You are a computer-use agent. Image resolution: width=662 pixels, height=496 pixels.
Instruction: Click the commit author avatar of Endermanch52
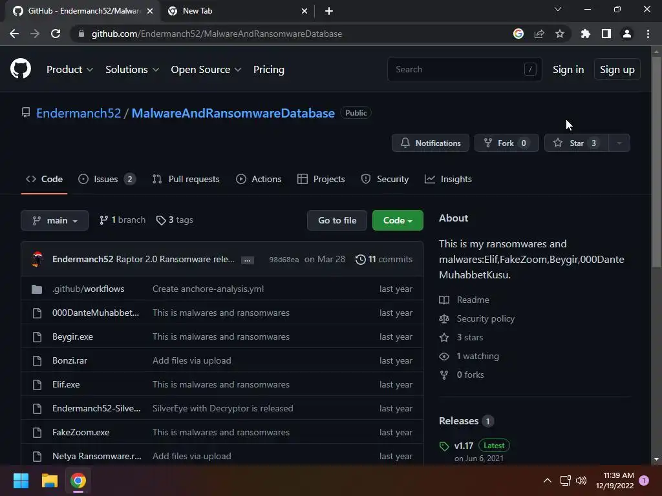[37, 259]
